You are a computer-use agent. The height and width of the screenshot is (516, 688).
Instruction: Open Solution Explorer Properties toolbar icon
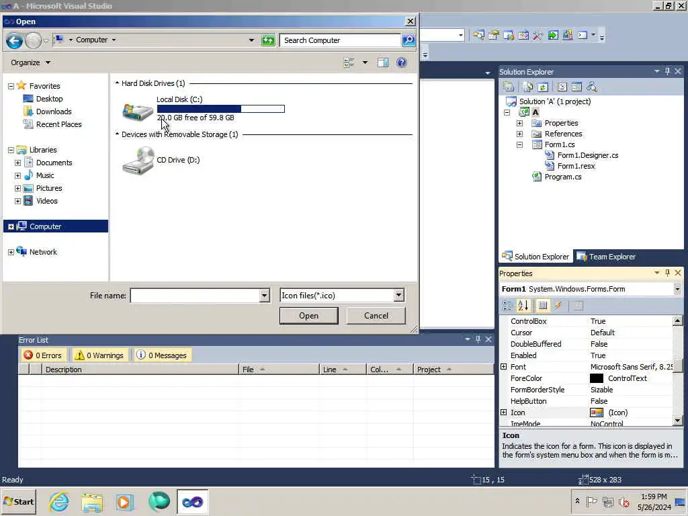click(x=509, y=87)
